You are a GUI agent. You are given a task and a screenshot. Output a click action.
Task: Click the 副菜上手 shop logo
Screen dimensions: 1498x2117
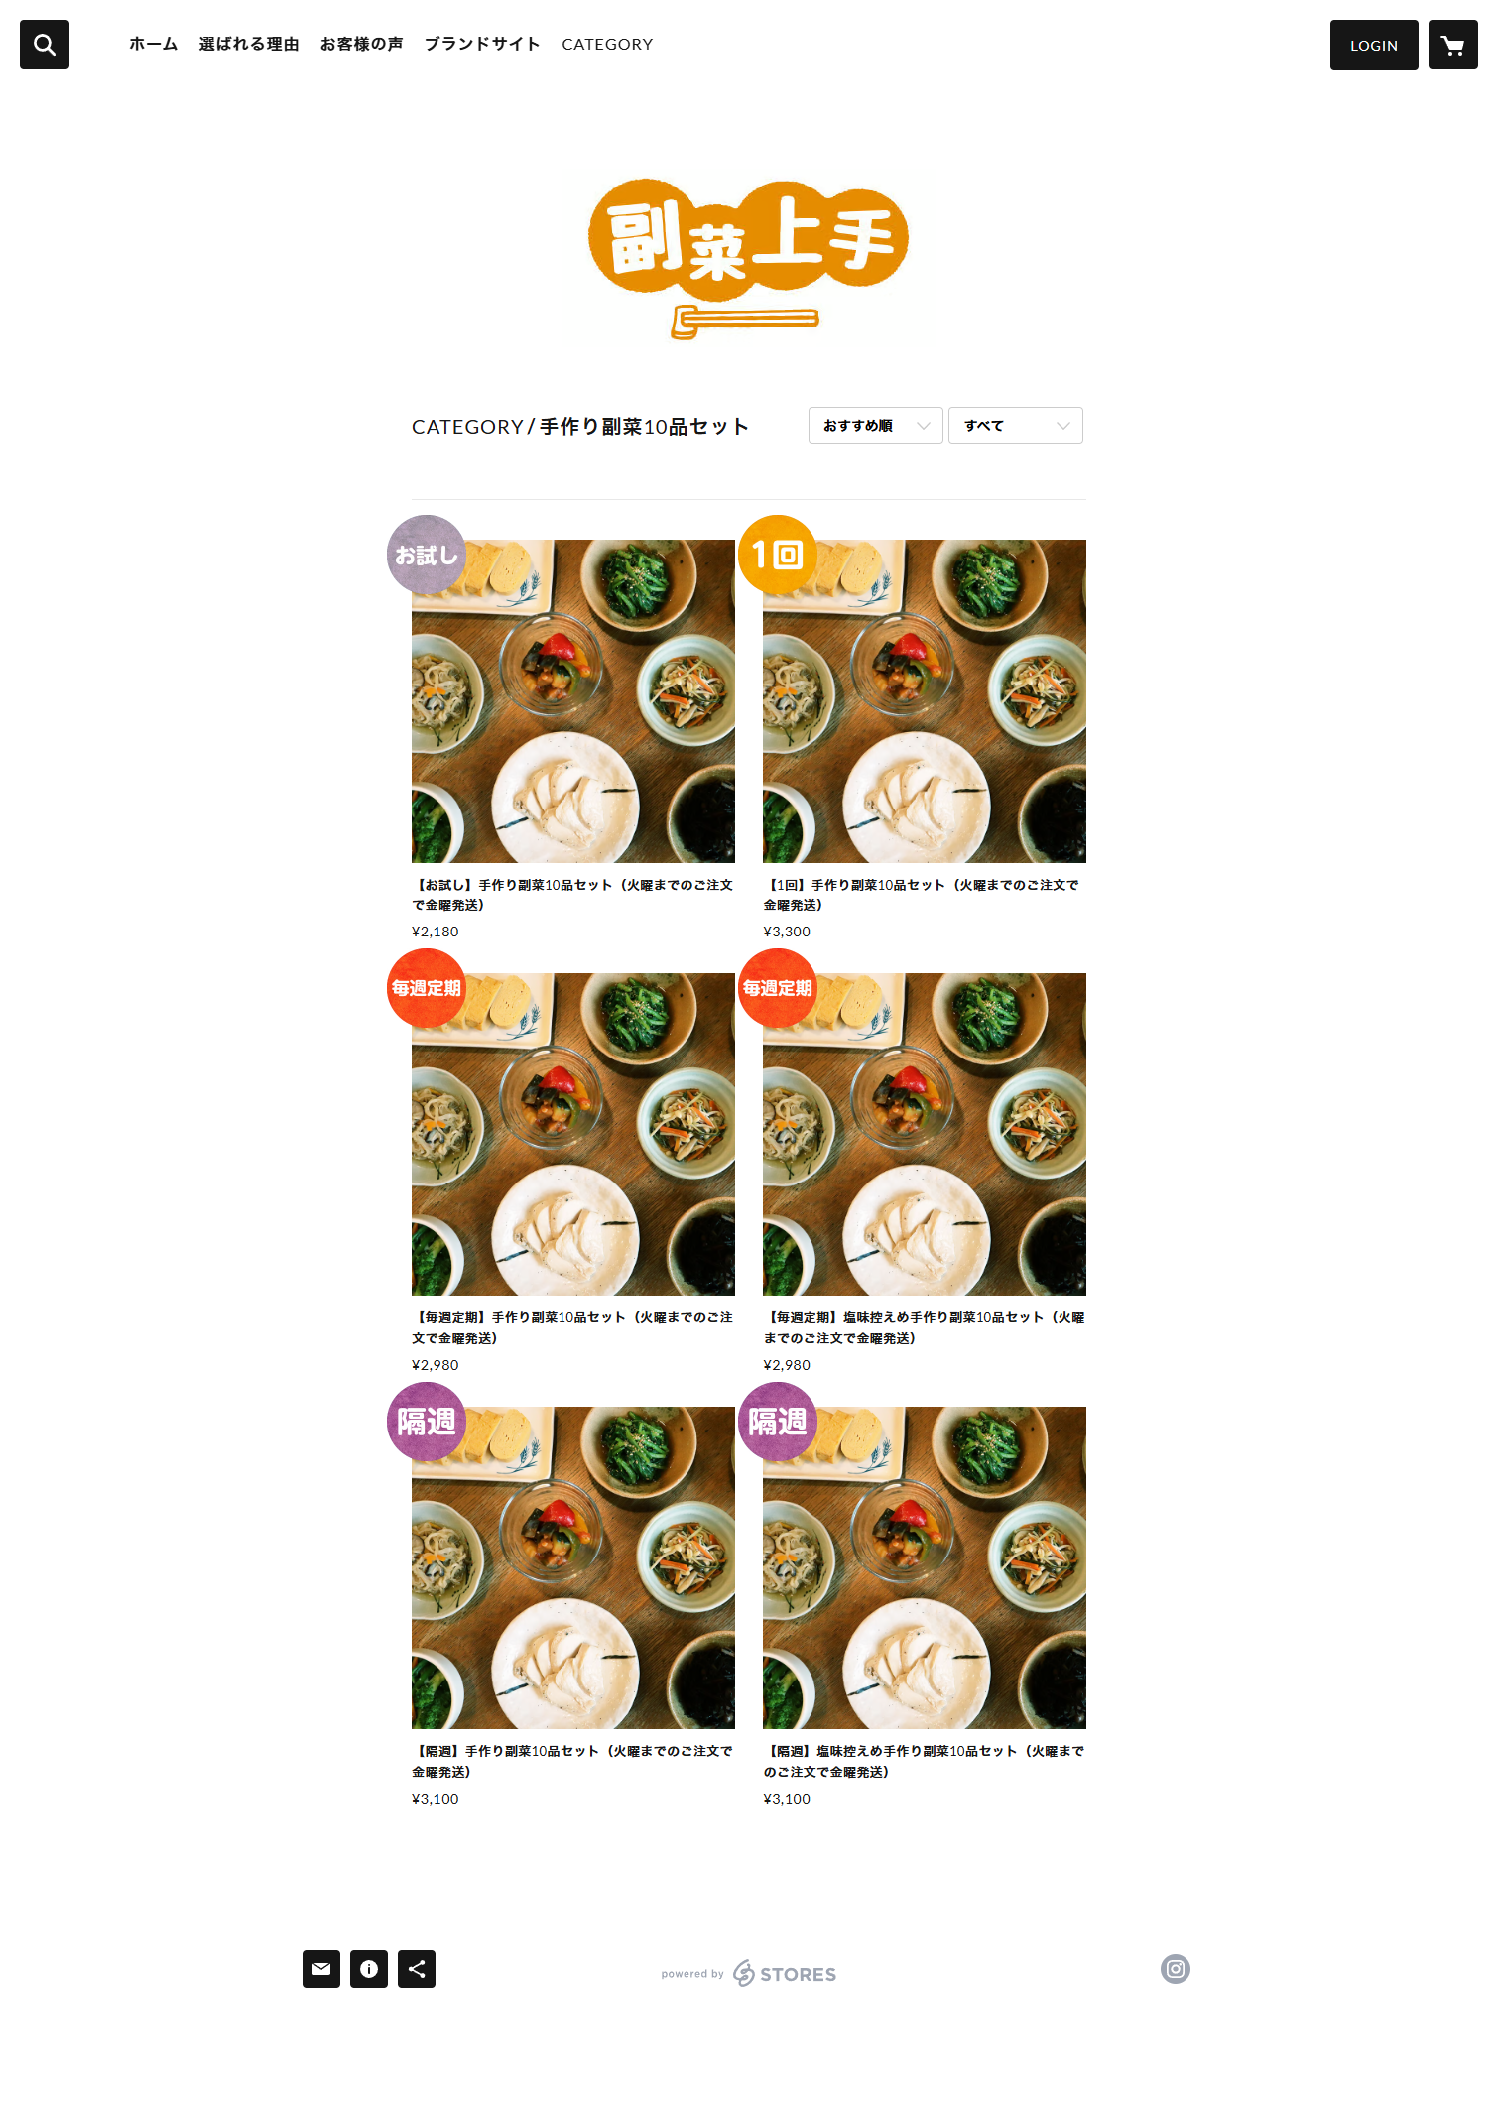click(x=748, y=258)
